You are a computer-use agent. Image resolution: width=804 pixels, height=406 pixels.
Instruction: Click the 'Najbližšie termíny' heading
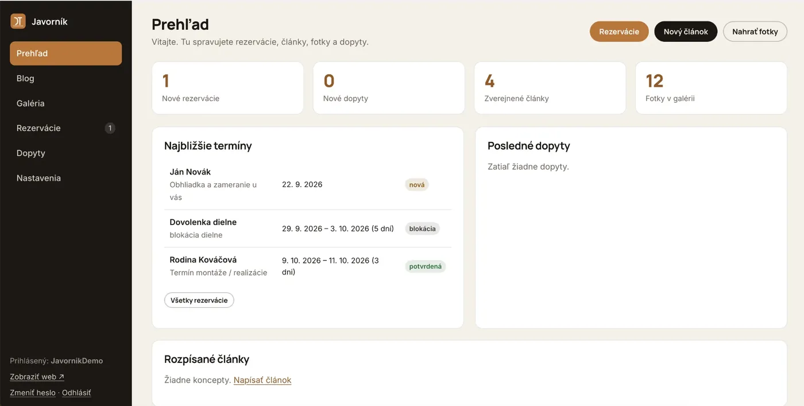[208, 146]
